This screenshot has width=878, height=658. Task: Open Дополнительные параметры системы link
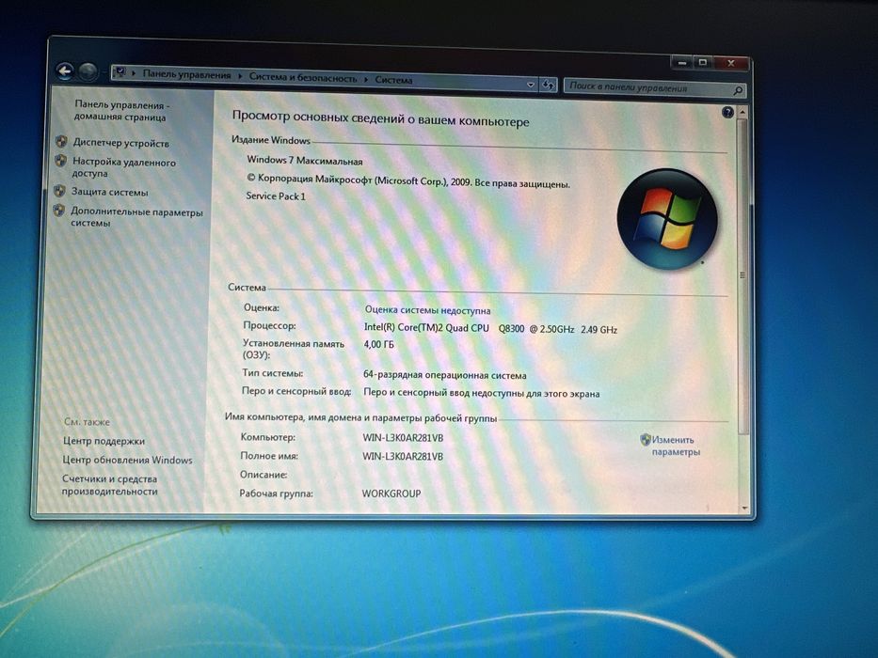pos(136,217)
